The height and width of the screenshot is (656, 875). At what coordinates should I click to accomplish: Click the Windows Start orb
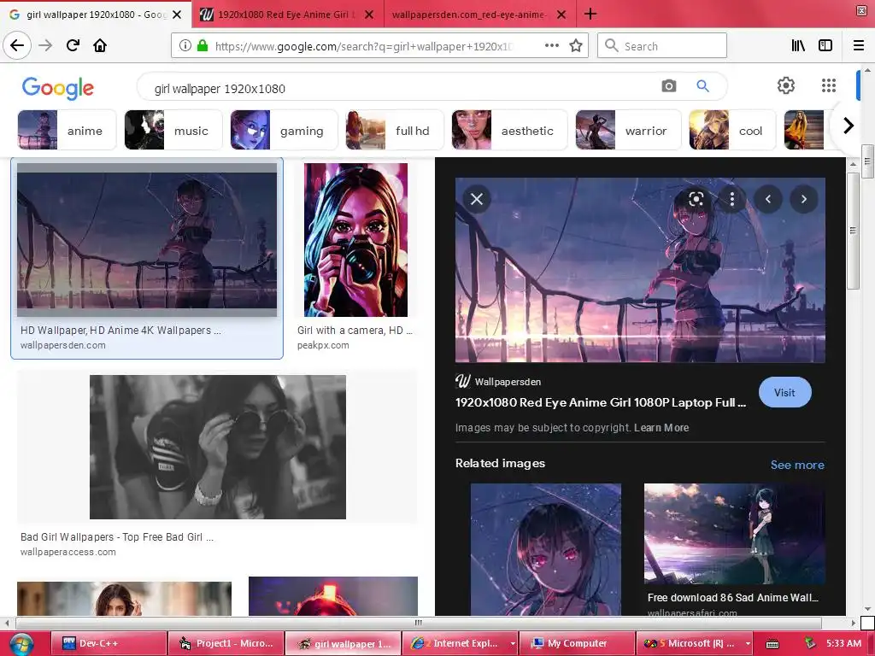(21, 644)
